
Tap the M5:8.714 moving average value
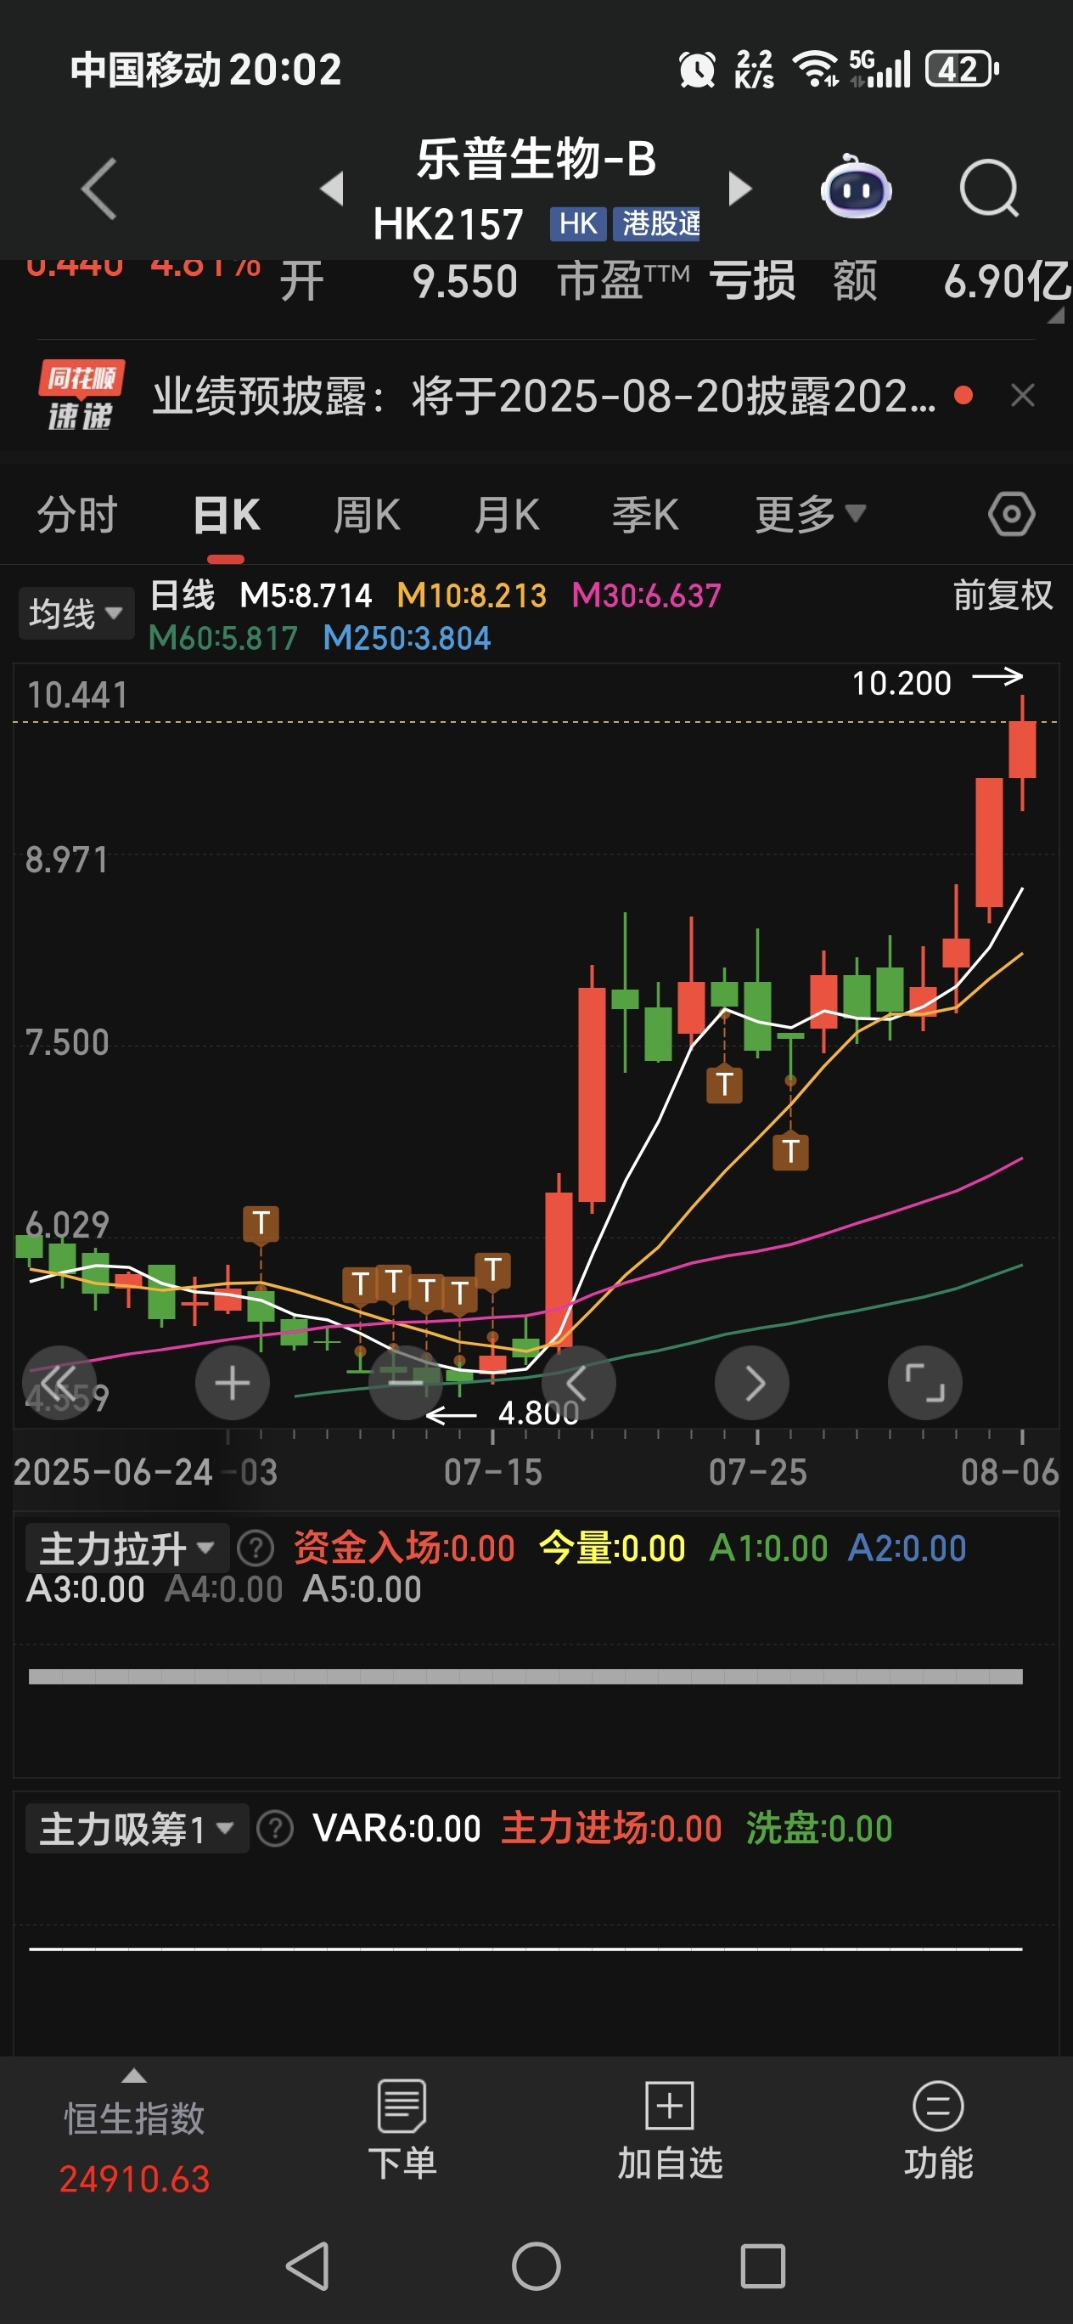(x=306, y=595)
